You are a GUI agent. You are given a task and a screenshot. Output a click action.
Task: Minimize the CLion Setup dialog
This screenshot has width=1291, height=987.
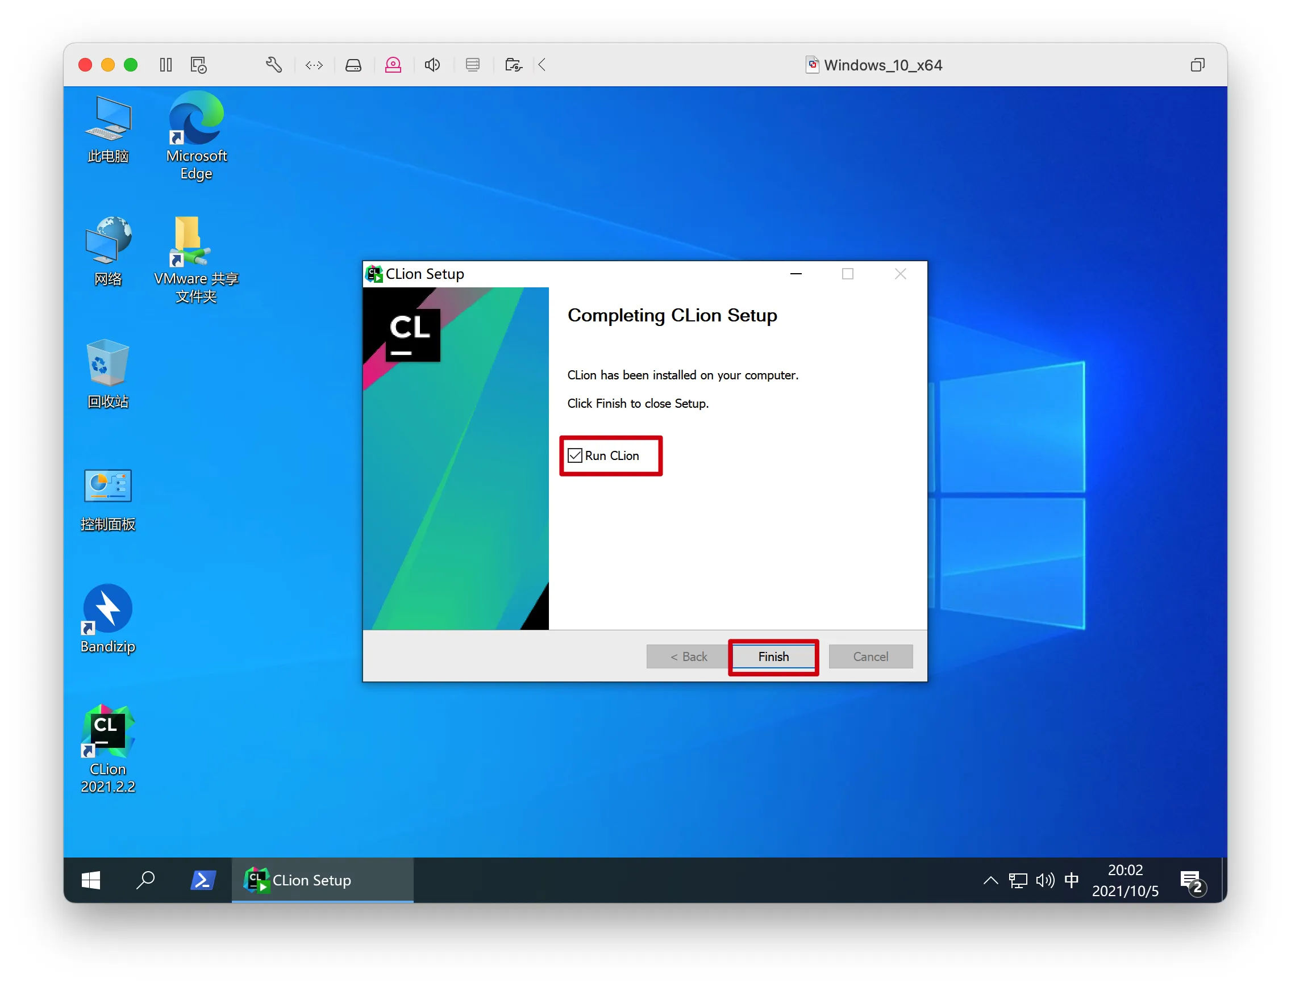pyautogui.click(x=796, y=274)
